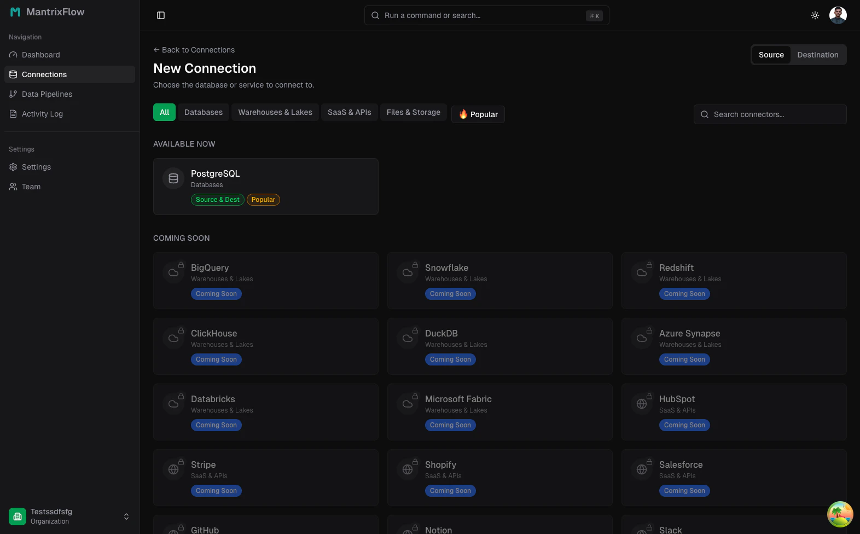Filter by Warehouses & Lakes tab
Screen dimensions: 860x534
(275, 112)
